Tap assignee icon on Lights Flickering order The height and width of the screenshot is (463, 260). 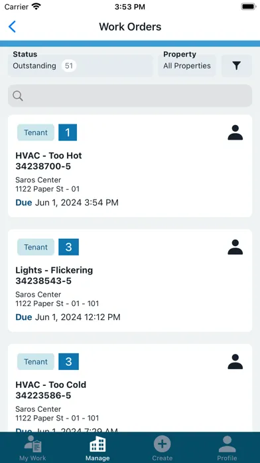pyautogui.click(x=235, y=247)
